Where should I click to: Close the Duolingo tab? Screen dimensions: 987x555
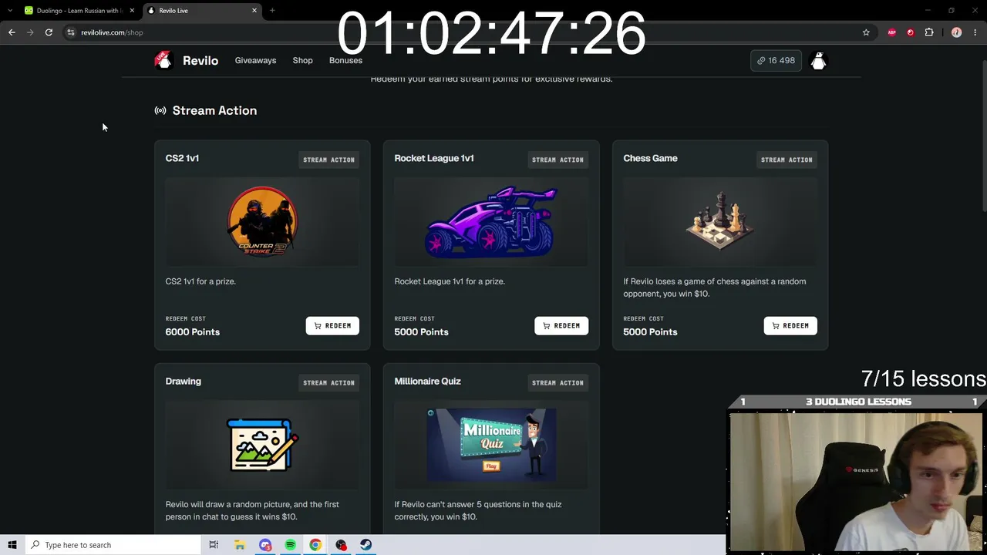pyautogui.click(x=132, y=11)
